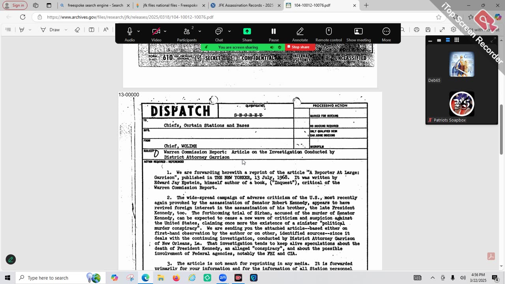
Task: Open Microsoft Edge from taskbar
Action: tap(146, 278)
